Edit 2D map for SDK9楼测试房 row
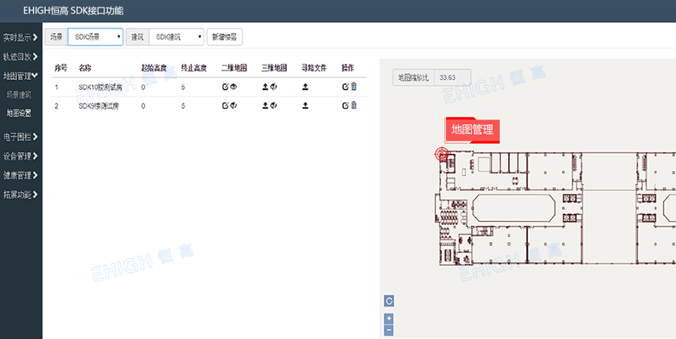 click(225, 105)
